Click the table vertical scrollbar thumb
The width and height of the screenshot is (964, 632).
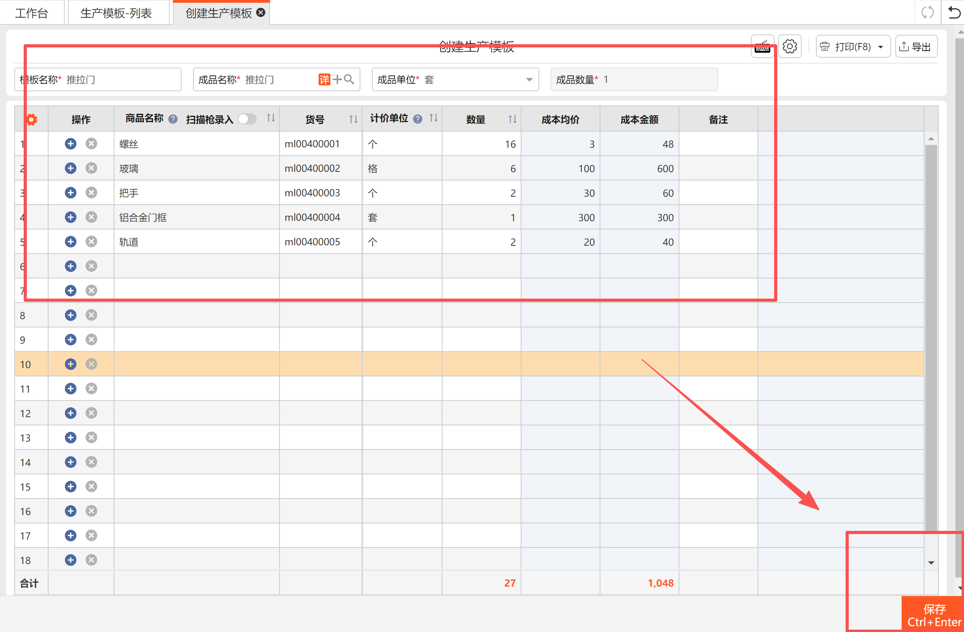(x=931, y=339)
